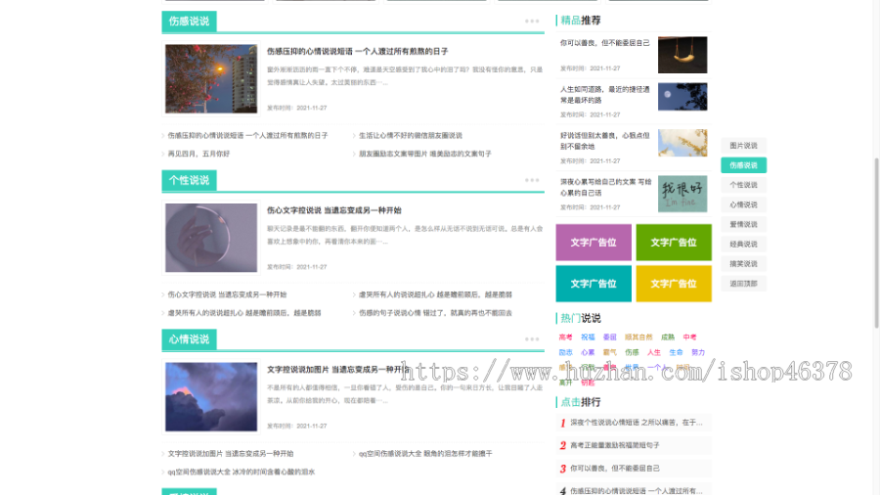
Task: Click the 离开 hot tag
Action: (x=566, y=382)
